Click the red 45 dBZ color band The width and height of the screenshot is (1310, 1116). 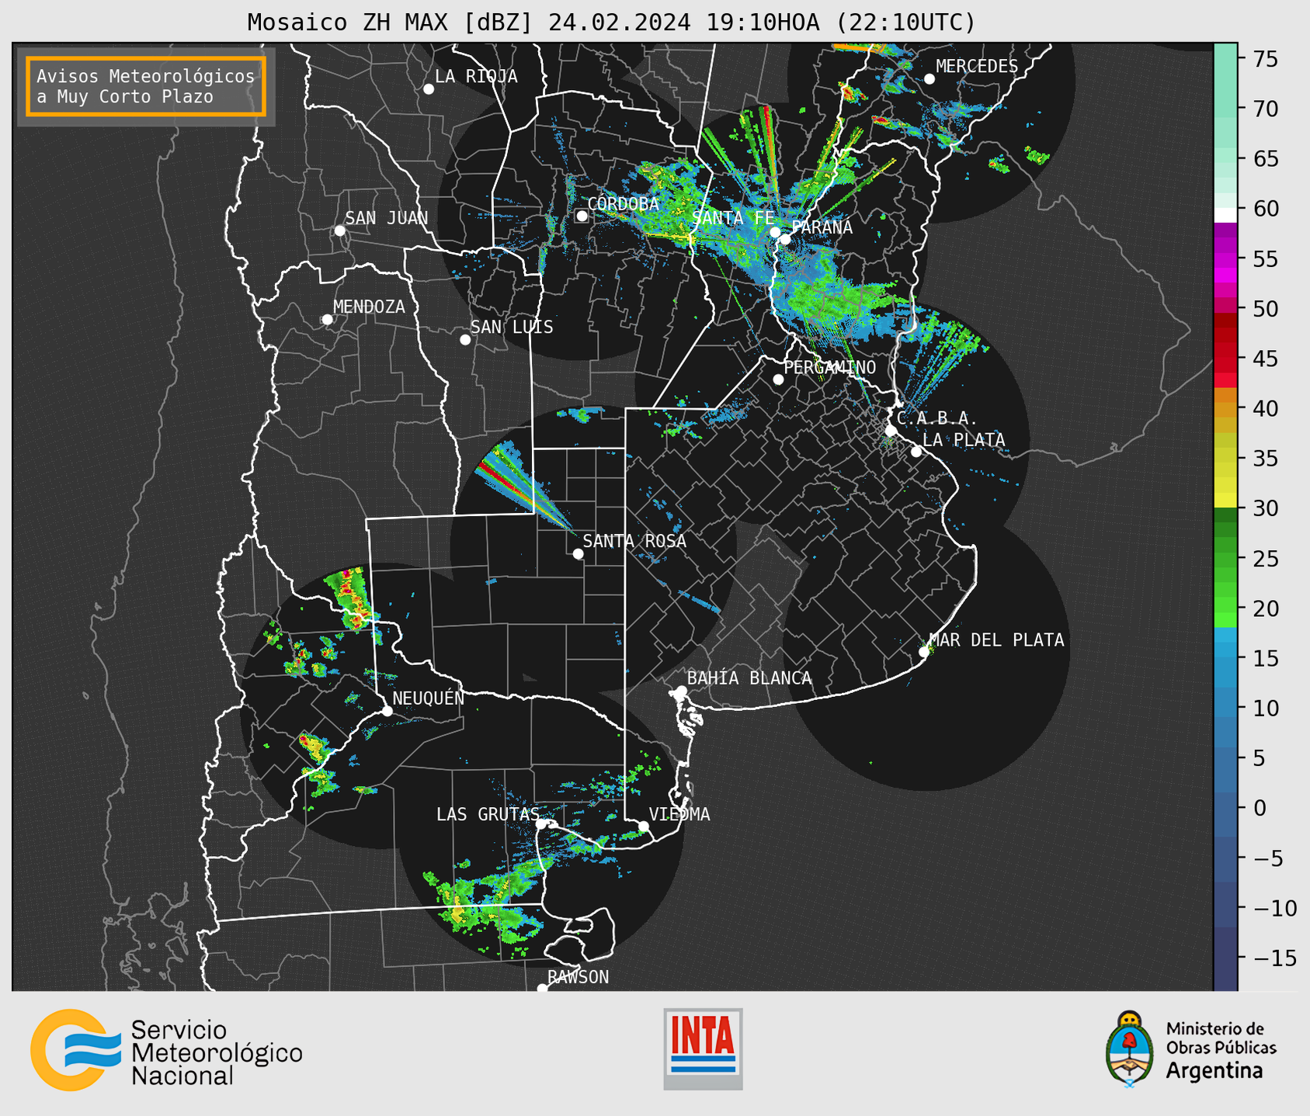point(1225,359)
